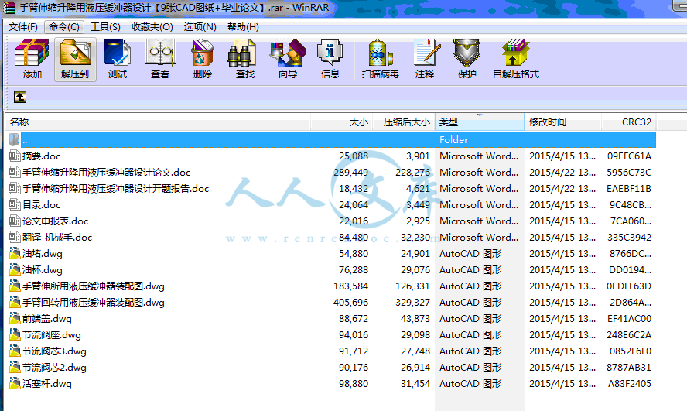Click the CRC32 value 09EFC61A

click(x=629, y=156)
